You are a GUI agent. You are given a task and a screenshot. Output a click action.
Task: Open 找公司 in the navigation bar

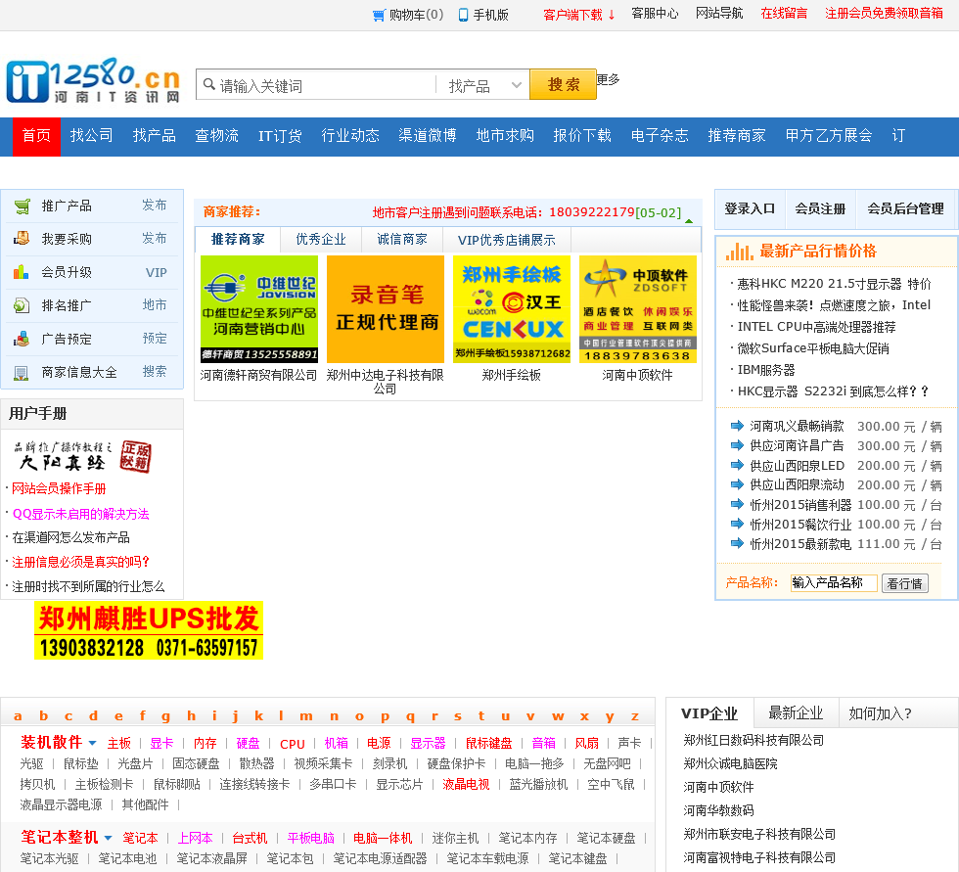92,136
